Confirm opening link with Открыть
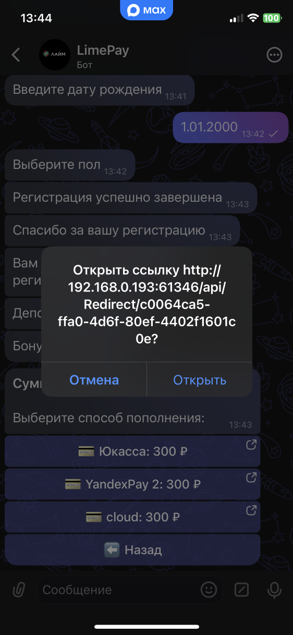Screen dimensions: 293x635 click(x=200, y=380)
